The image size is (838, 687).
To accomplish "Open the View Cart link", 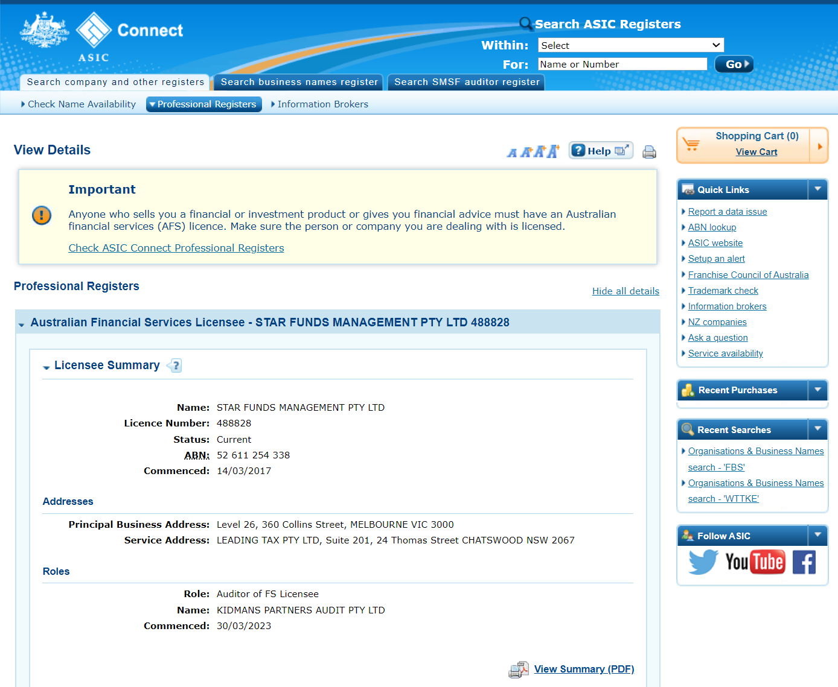I will pos(756,152).
